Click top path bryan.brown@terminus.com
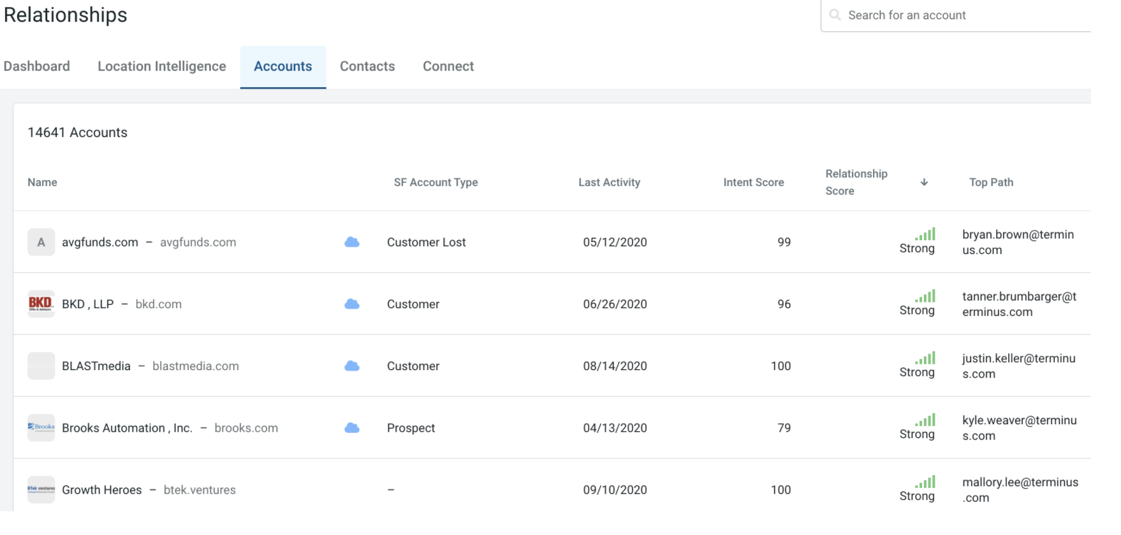The image size is (1121, 535). click(1018, 242)
